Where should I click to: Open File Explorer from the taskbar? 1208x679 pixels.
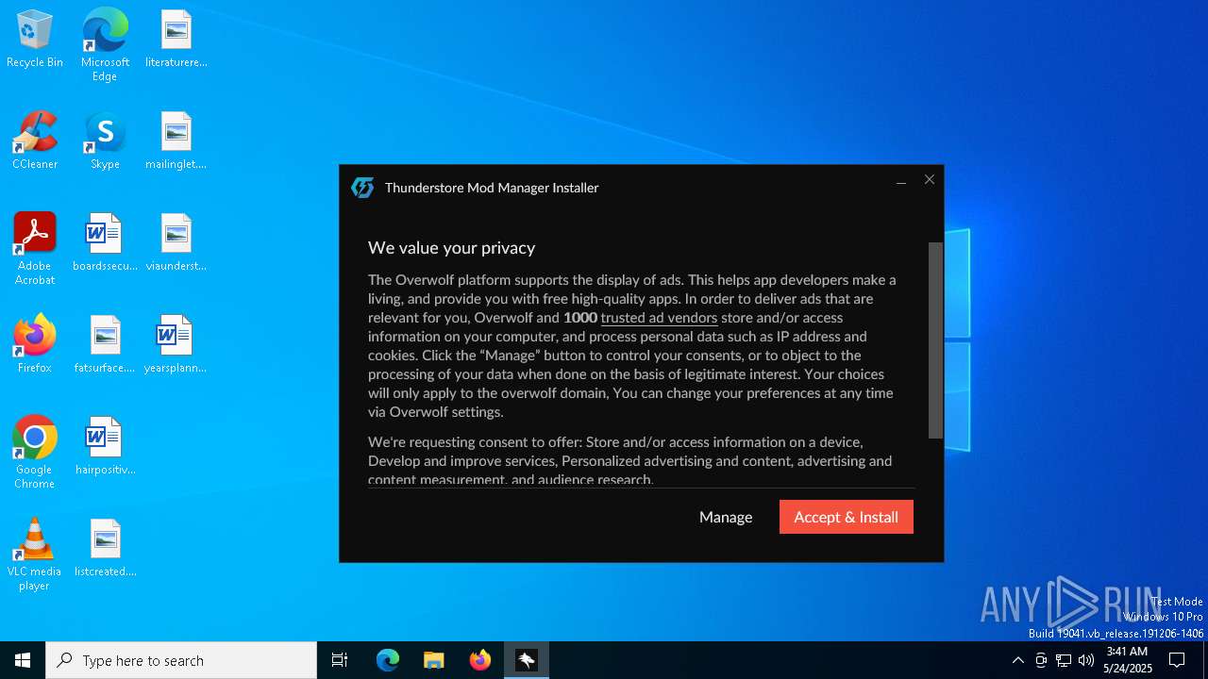434,660
